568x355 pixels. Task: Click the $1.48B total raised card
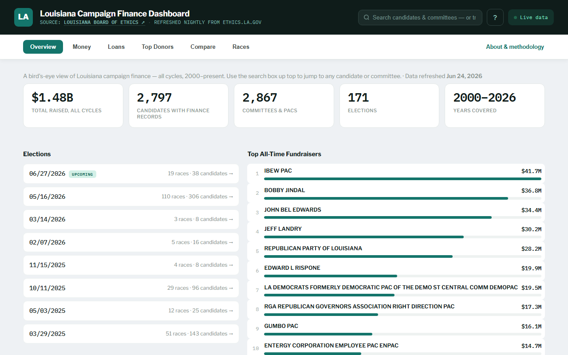point(73,106)
